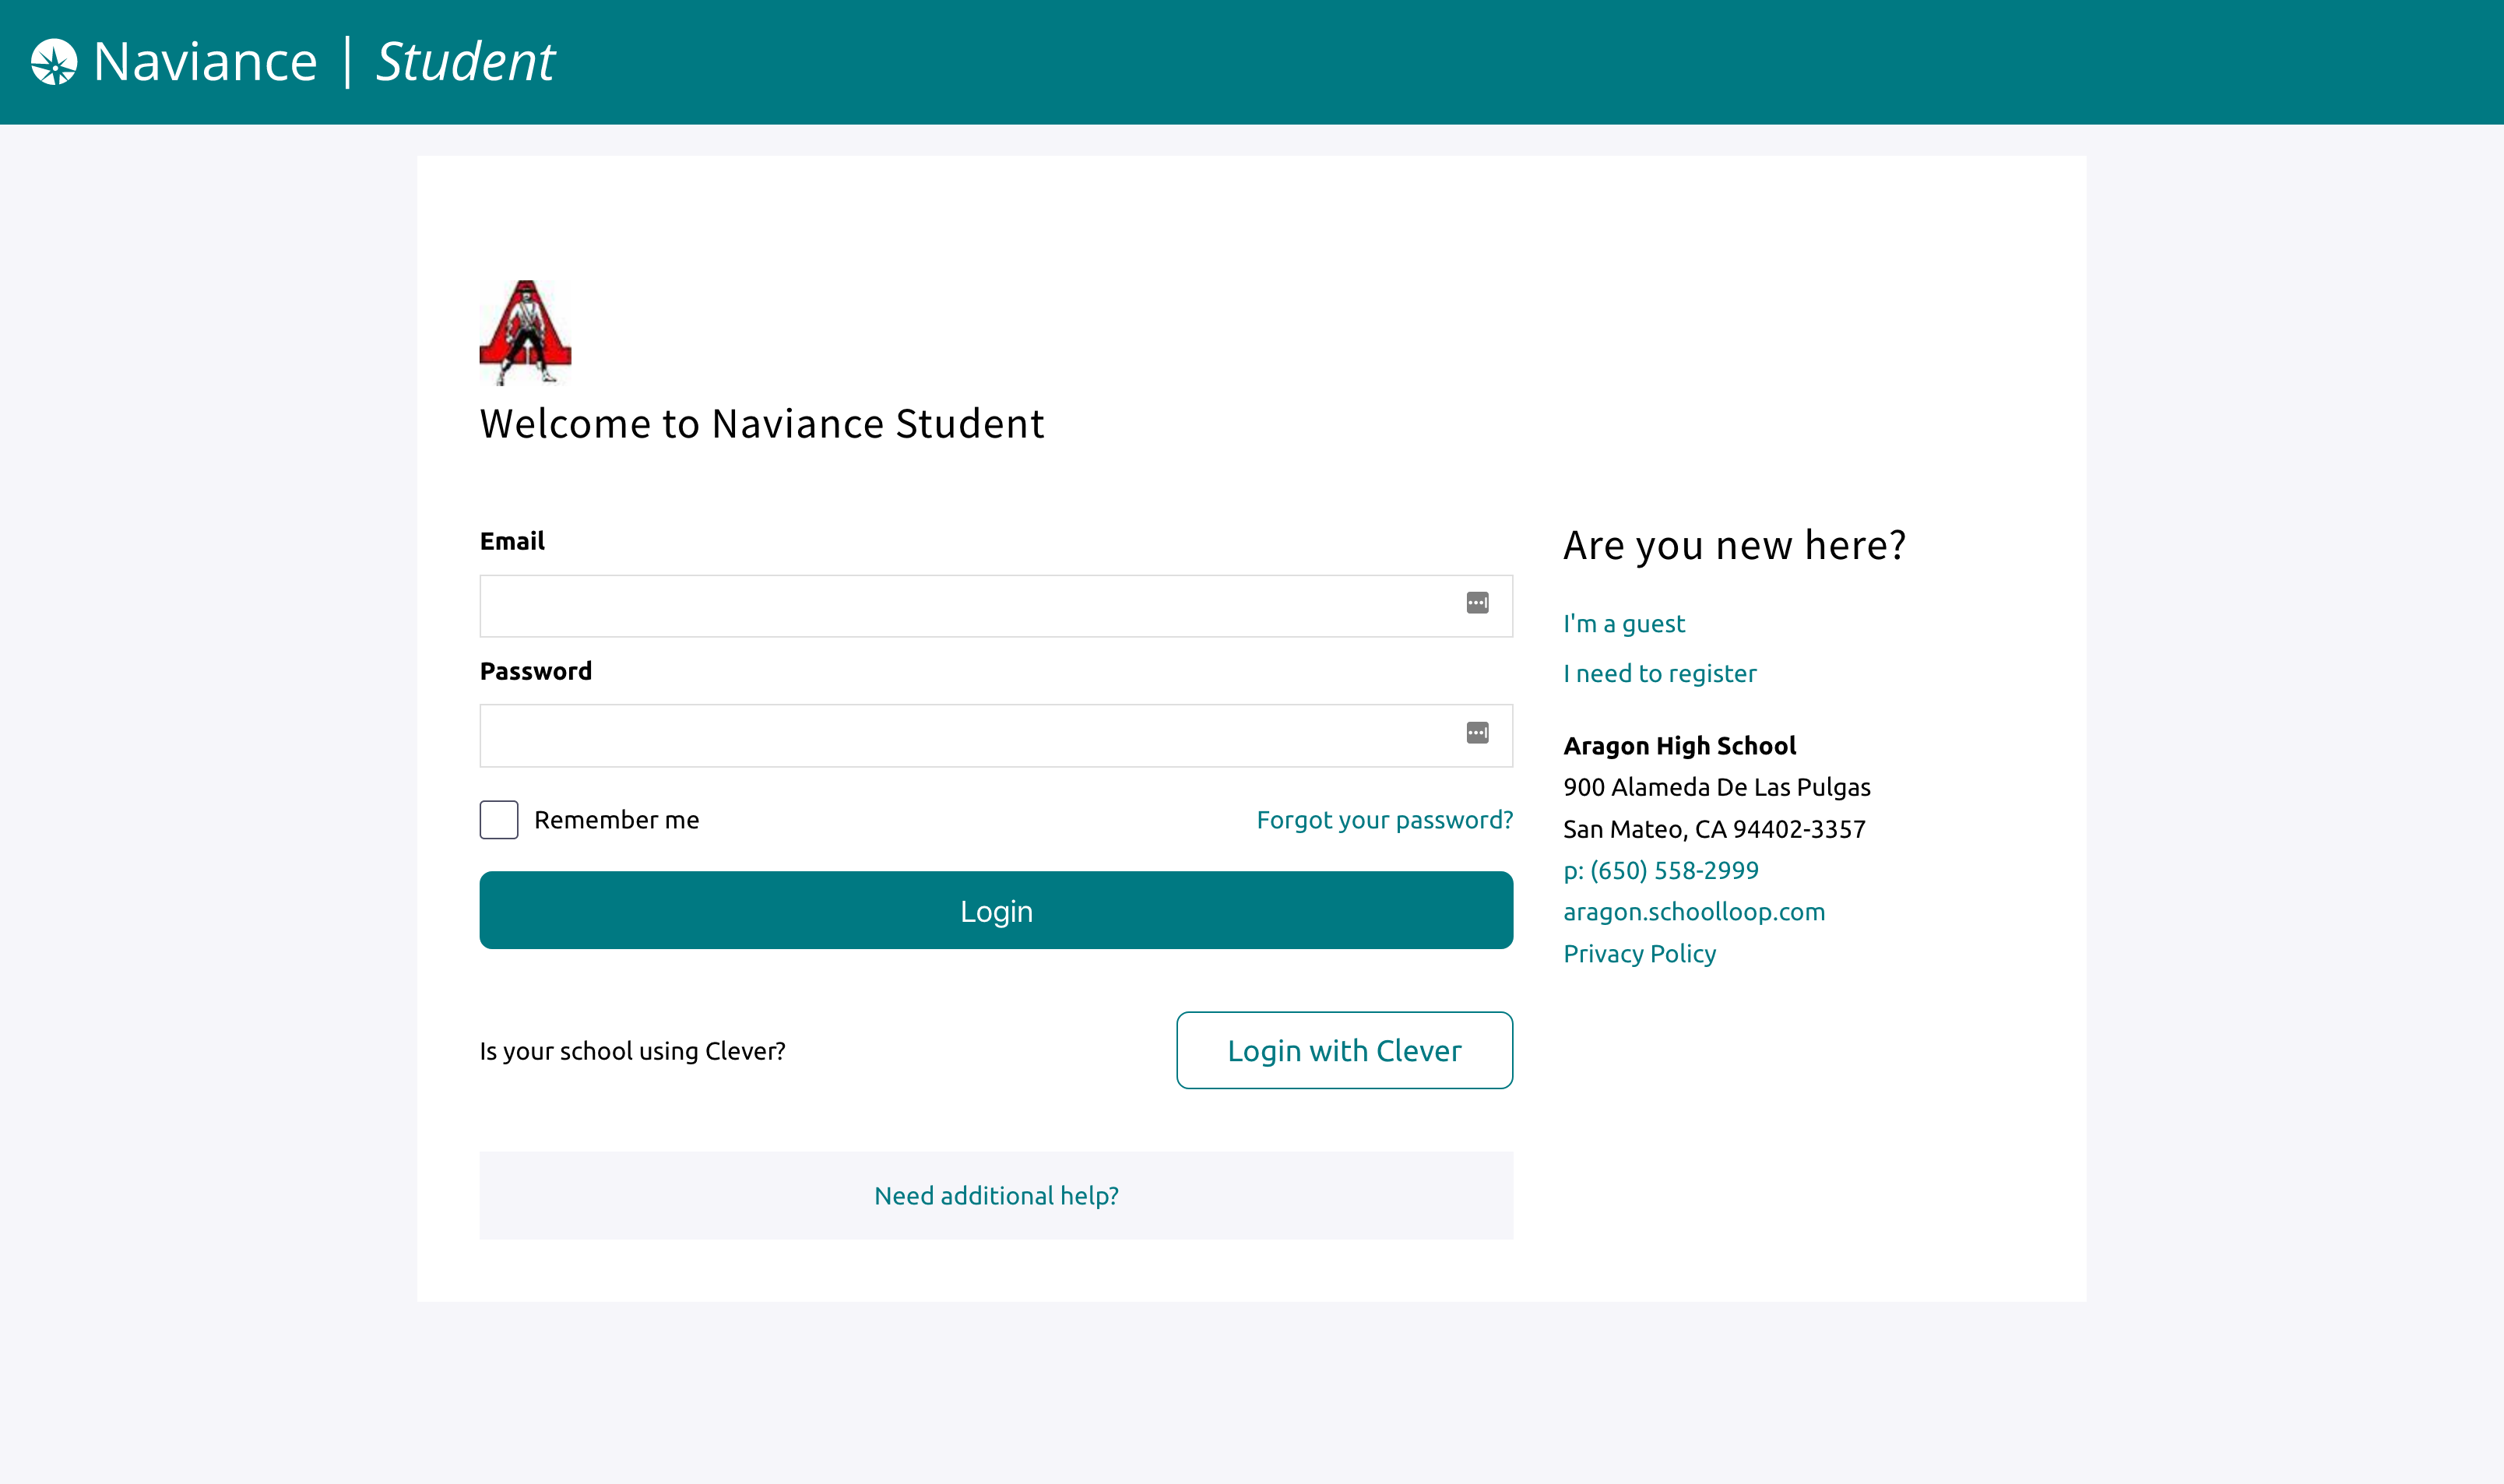
Task: Click the Aragon High School name text
Action: click(x=1680, y=746)
